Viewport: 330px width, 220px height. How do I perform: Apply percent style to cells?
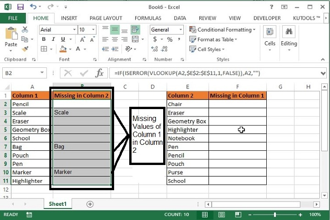[170, 39]
